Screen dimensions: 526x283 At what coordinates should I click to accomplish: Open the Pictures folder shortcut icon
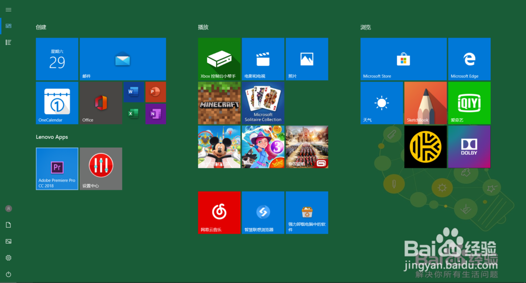coord(8,241)
